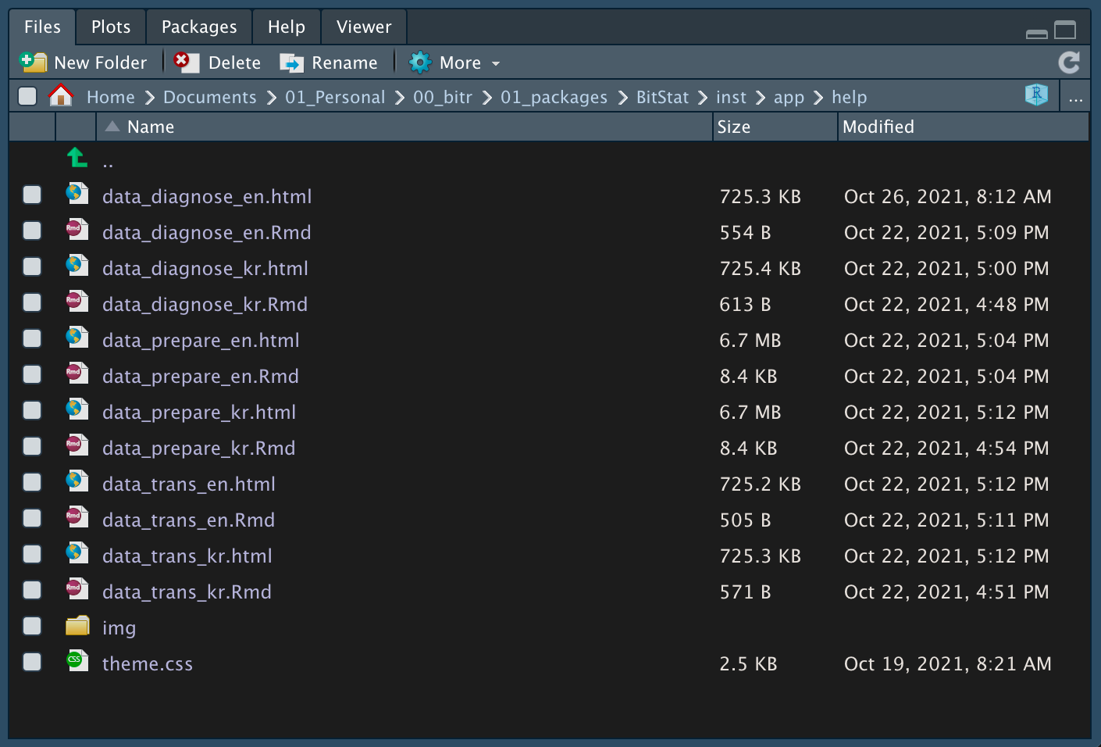Open the More dropdown arrow
This screenshot has width=1101, height=747.
pos(496,63)
